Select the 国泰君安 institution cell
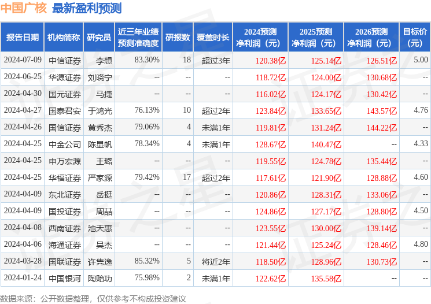The width and height of the screenshot is (431, 304). [65, 111]
